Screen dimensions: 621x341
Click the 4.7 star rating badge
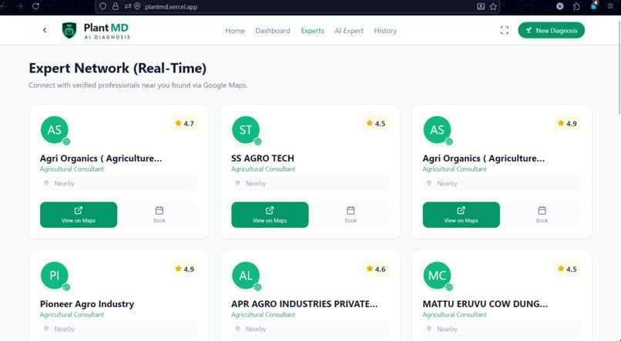185,123
